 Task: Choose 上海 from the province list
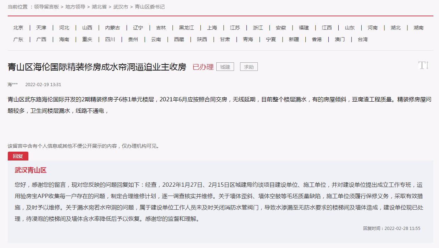[x=212, y=28]
